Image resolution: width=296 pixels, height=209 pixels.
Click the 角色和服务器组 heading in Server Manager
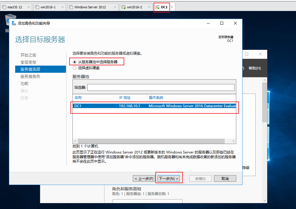point(127,189)
